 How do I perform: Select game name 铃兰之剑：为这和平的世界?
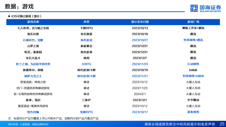33,64
